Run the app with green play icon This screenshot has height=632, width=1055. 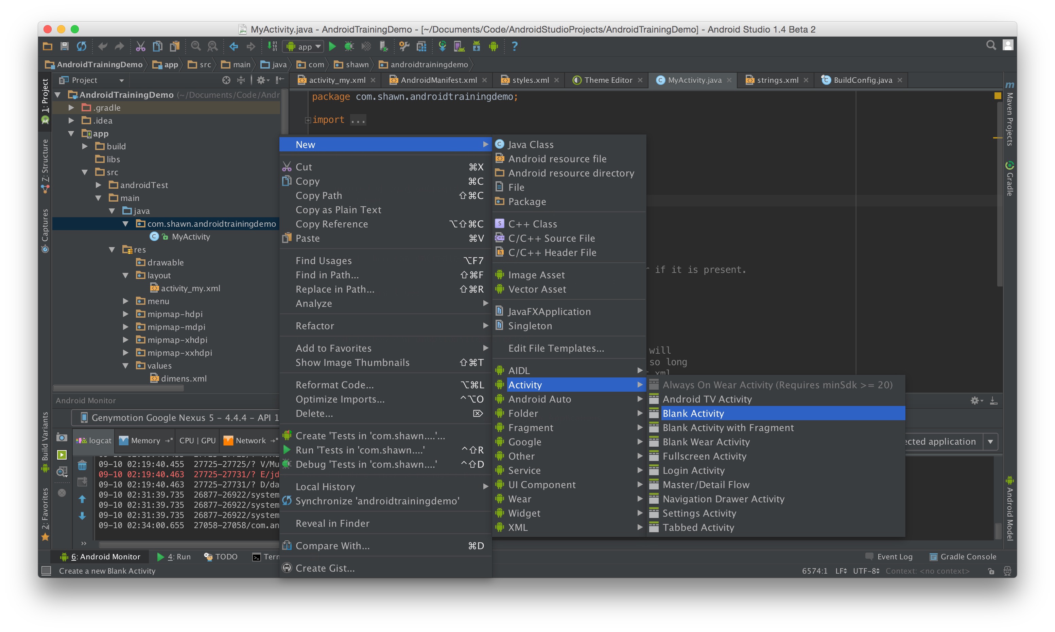pyautogui.click(x=333, y=46)
